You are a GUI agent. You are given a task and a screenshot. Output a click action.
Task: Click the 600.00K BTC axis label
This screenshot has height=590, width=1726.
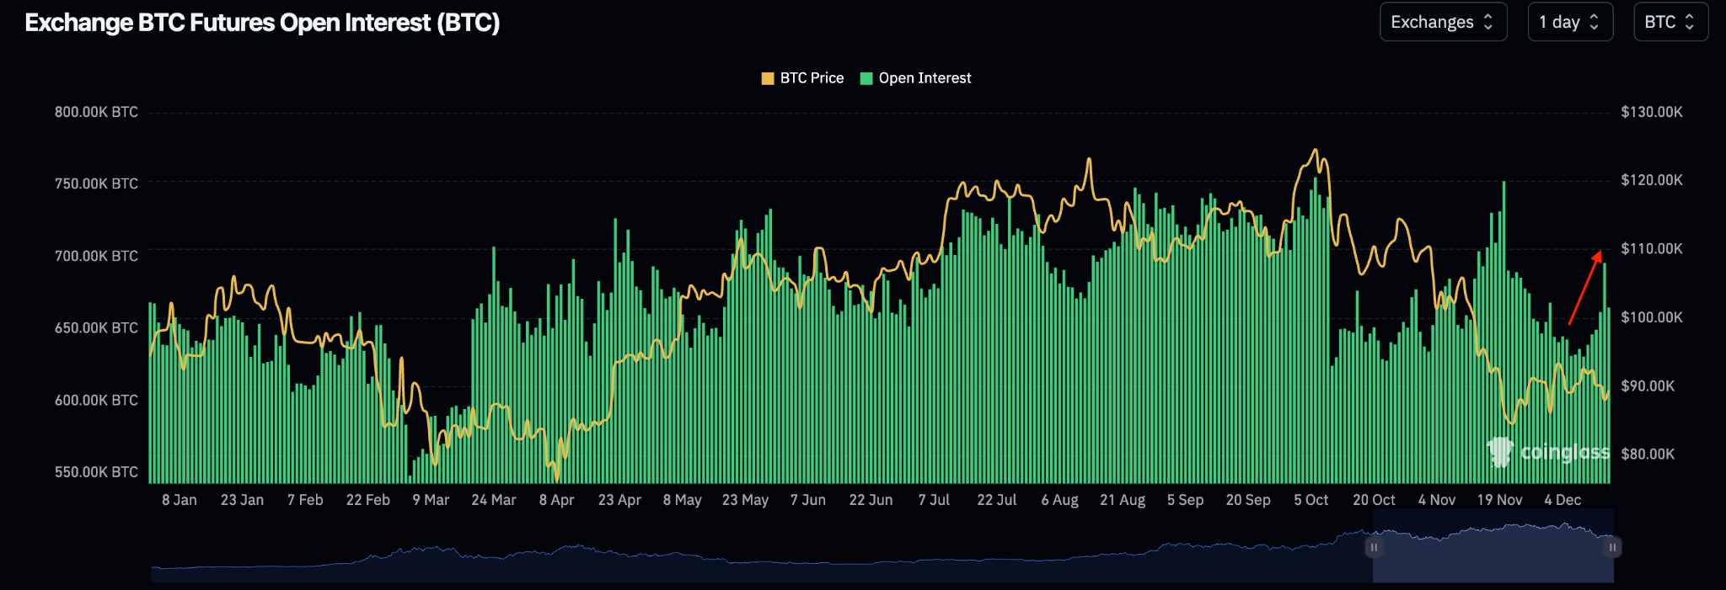coord(96,400)
